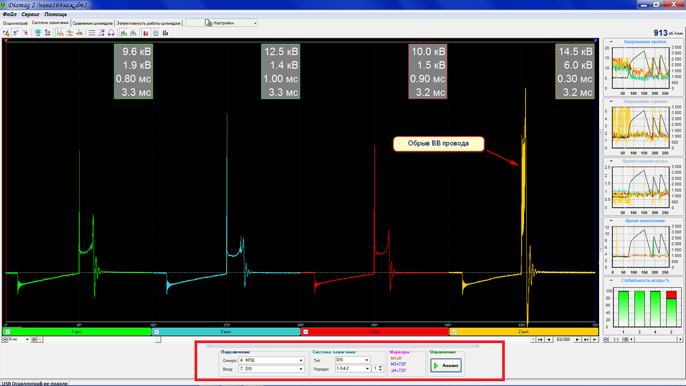Step forward one frame
Viewport: 686px width, 386px height.
tap(577, 339)
